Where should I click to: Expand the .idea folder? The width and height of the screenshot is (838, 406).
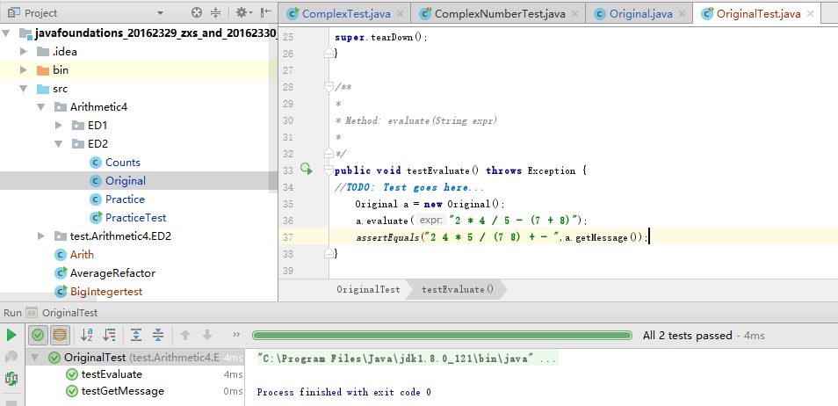click(24, 52)
